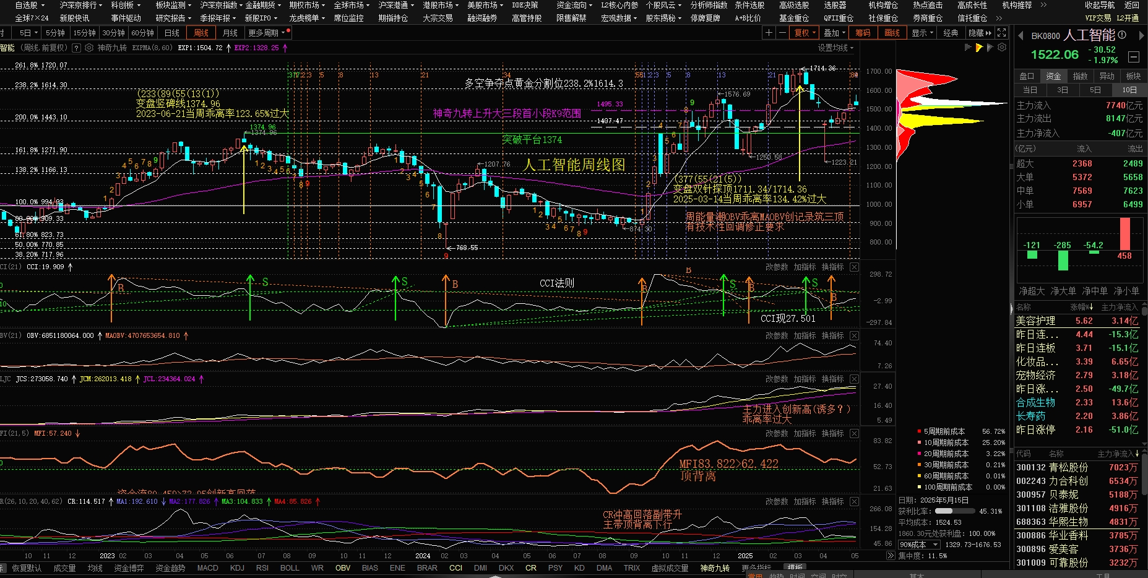This screenshot has width=1148, height=578.
Task: Open the 复权 dropdown
Action: (805, 33)
